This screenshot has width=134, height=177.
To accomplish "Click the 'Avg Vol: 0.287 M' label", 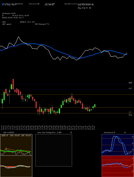I will tap(85, 5).
